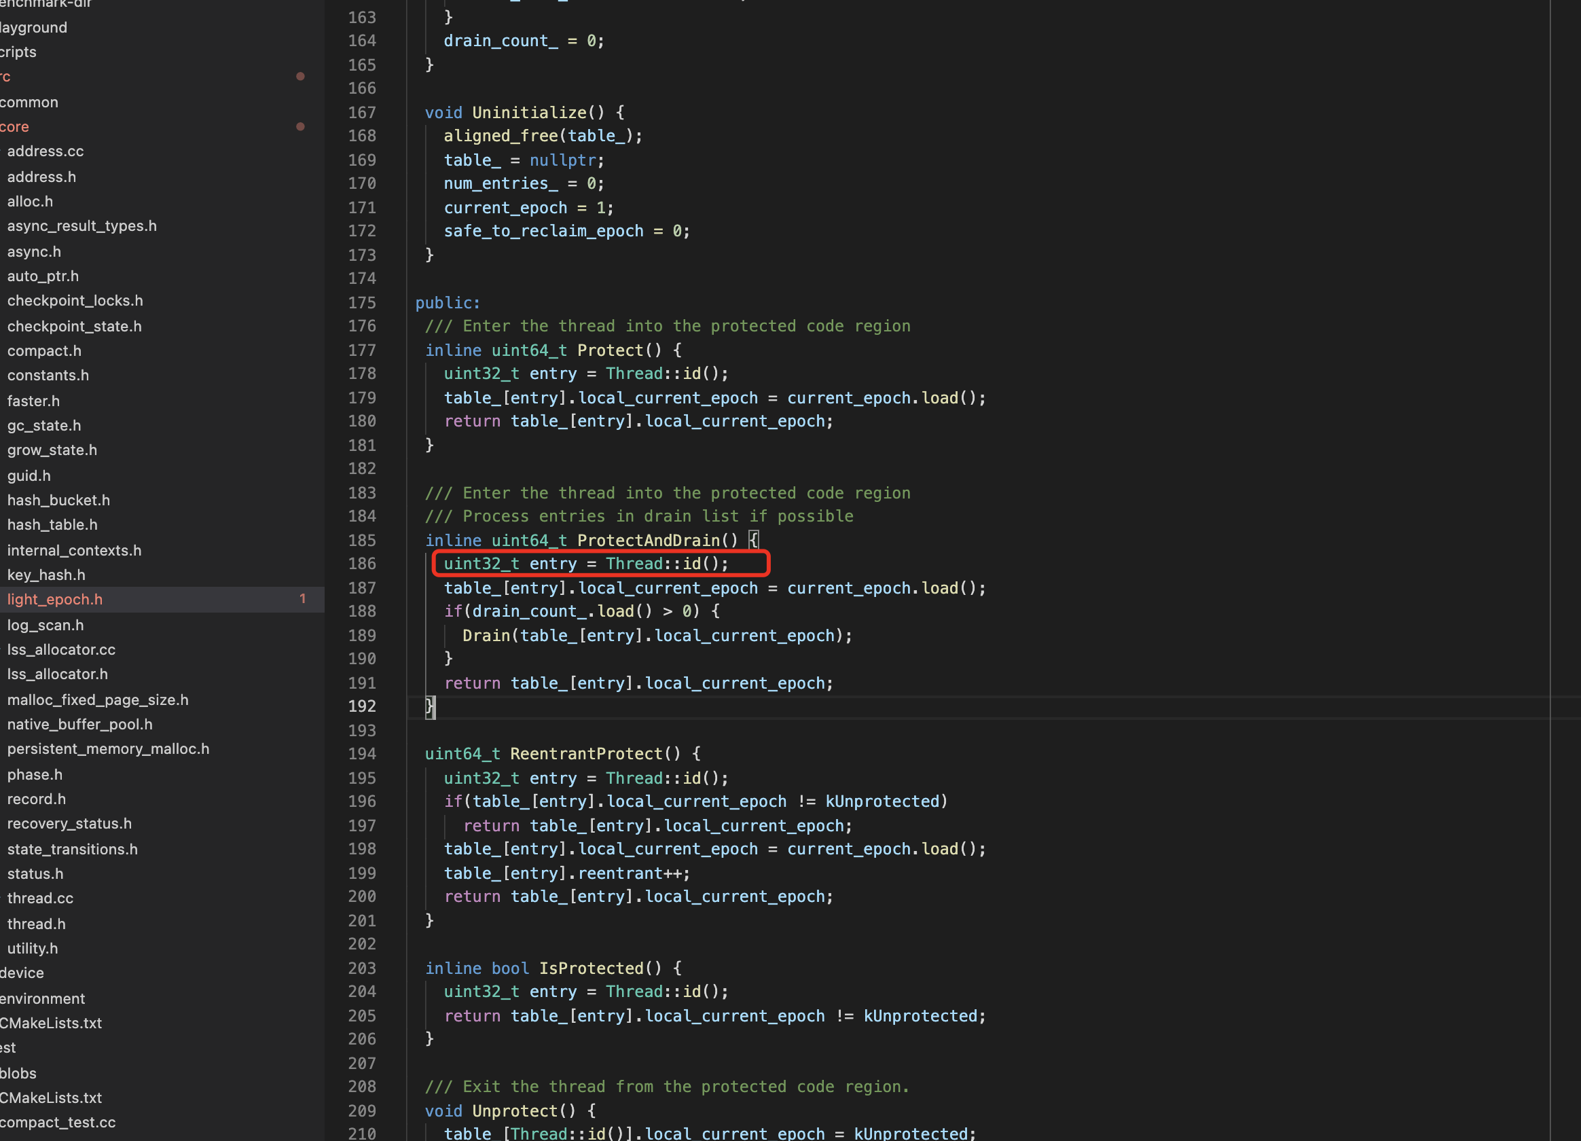The image size is (1581, 1141).
Task: Click line number 186 in the gutter
Action: point(362,564)
